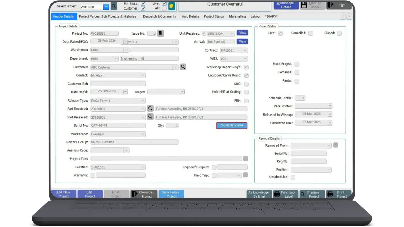Click the Customer lookup magnifier icon
The image size is (404, 227).
pyautogui.click(x=183, y=67)
